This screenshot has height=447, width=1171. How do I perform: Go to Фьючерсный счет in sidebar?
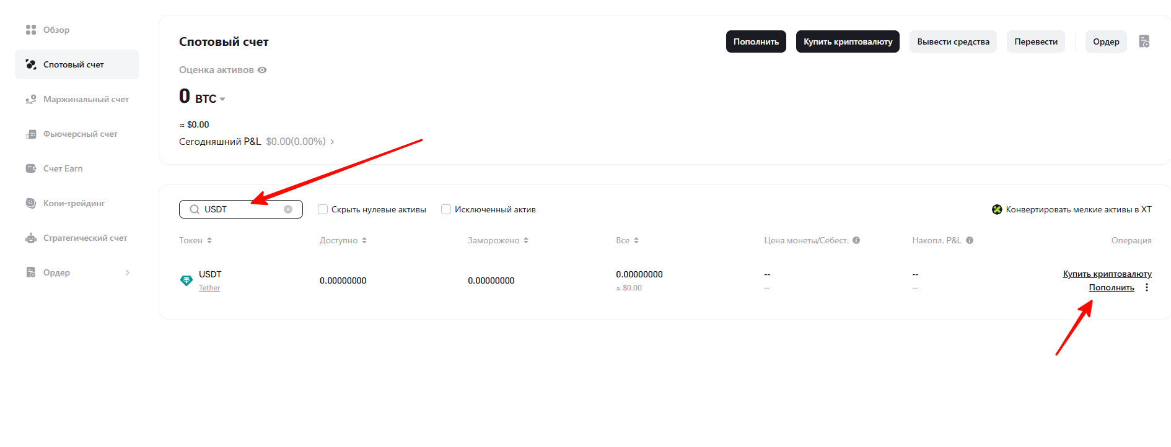click(80, 134)
